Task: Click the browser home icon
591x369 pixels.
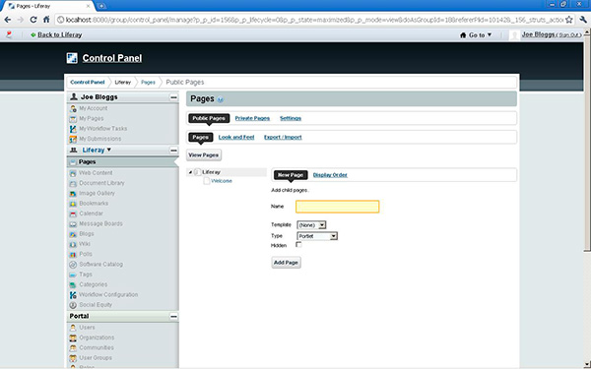Action: [x=46, y=20]
